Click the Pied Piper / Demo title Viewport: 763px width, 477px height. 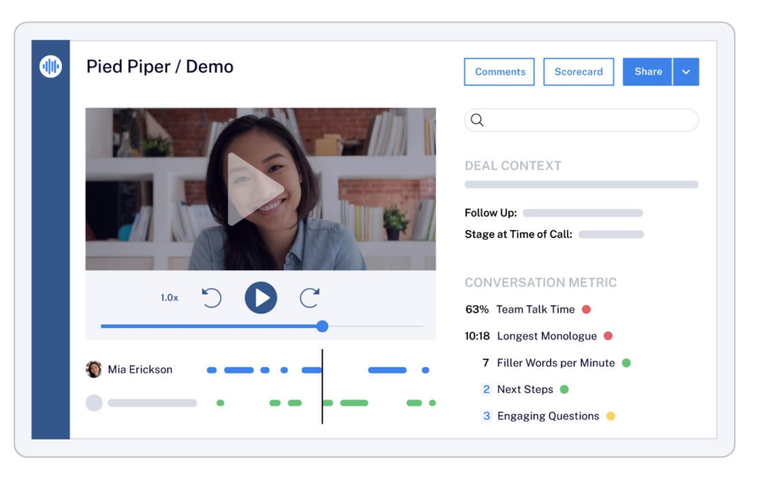pos(160,67)
